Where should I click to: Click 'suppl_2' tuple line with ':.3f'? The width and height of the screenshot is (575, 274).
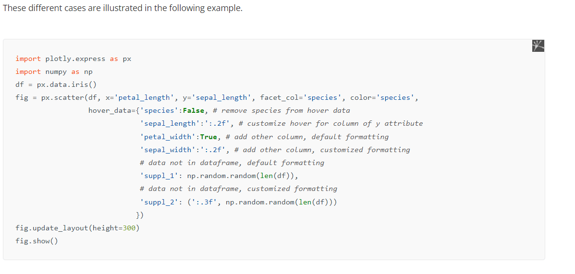tap(238, 202)
